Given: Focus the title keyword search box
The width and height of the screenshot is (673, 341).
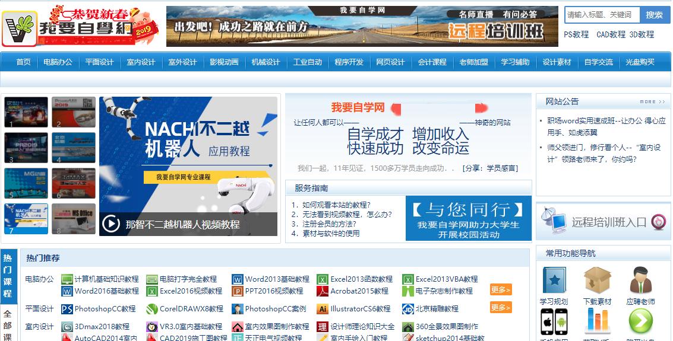Looking at the screenshot, I should pyautogui.click(x=602, y=15).
